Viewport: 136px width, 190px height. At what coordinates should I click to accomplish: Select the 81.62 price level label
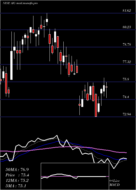pyautogui.click(x=127, y=11)
